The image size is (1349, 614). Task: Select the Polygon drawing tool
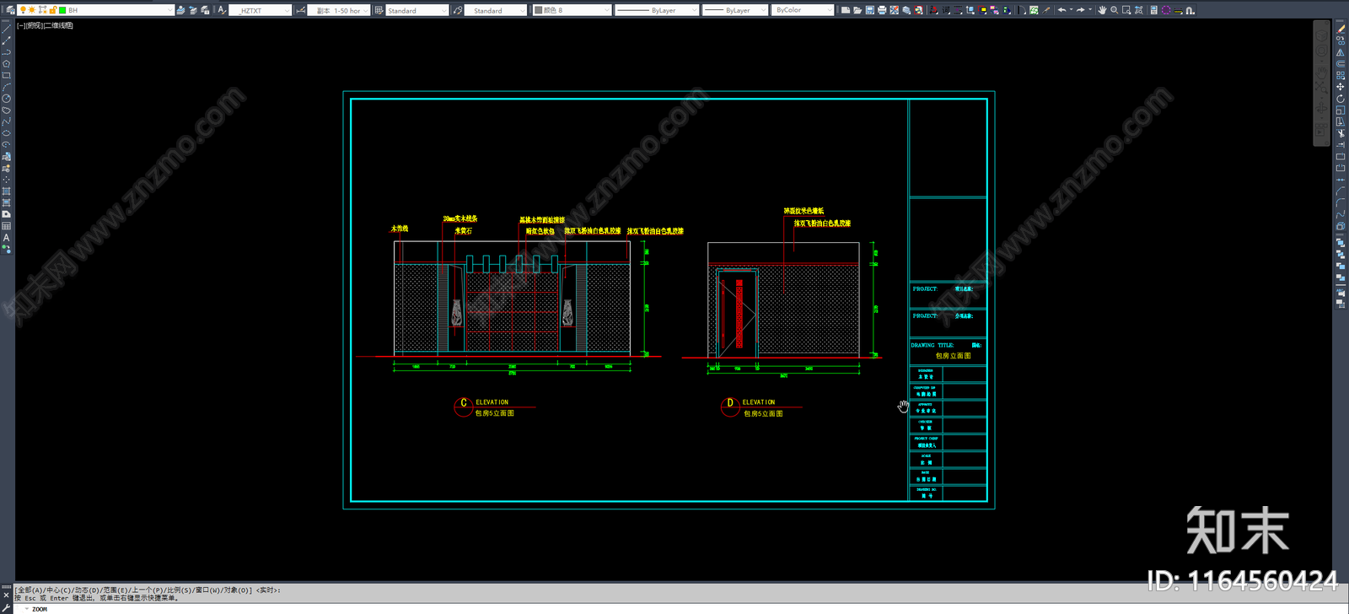point(7,63)
